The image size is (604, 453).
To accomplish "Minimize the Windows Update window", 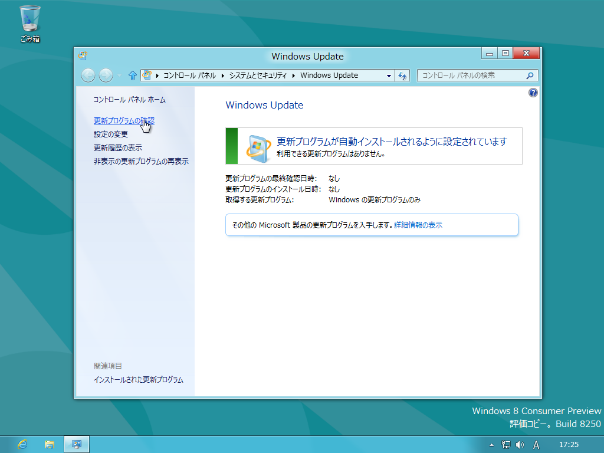I will [490, 54].
